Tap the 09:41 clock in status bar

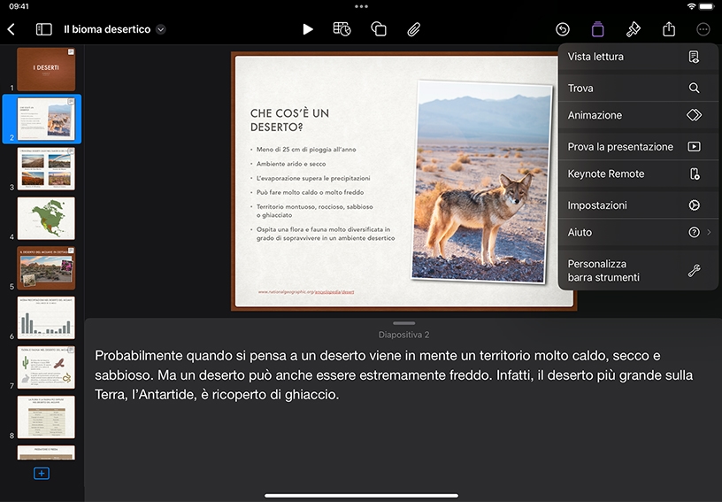(19, 6)
